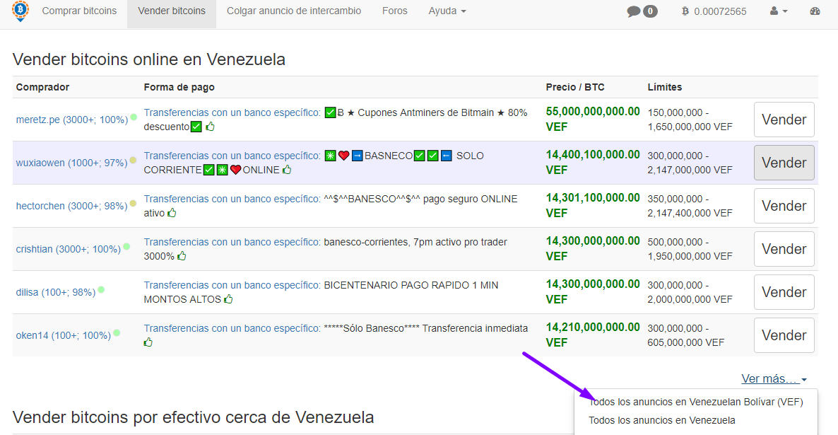Click the Bitcoin wallet balance 0.00072565
838x435 pixels.
pyautogui.click(x=714, y=11)
